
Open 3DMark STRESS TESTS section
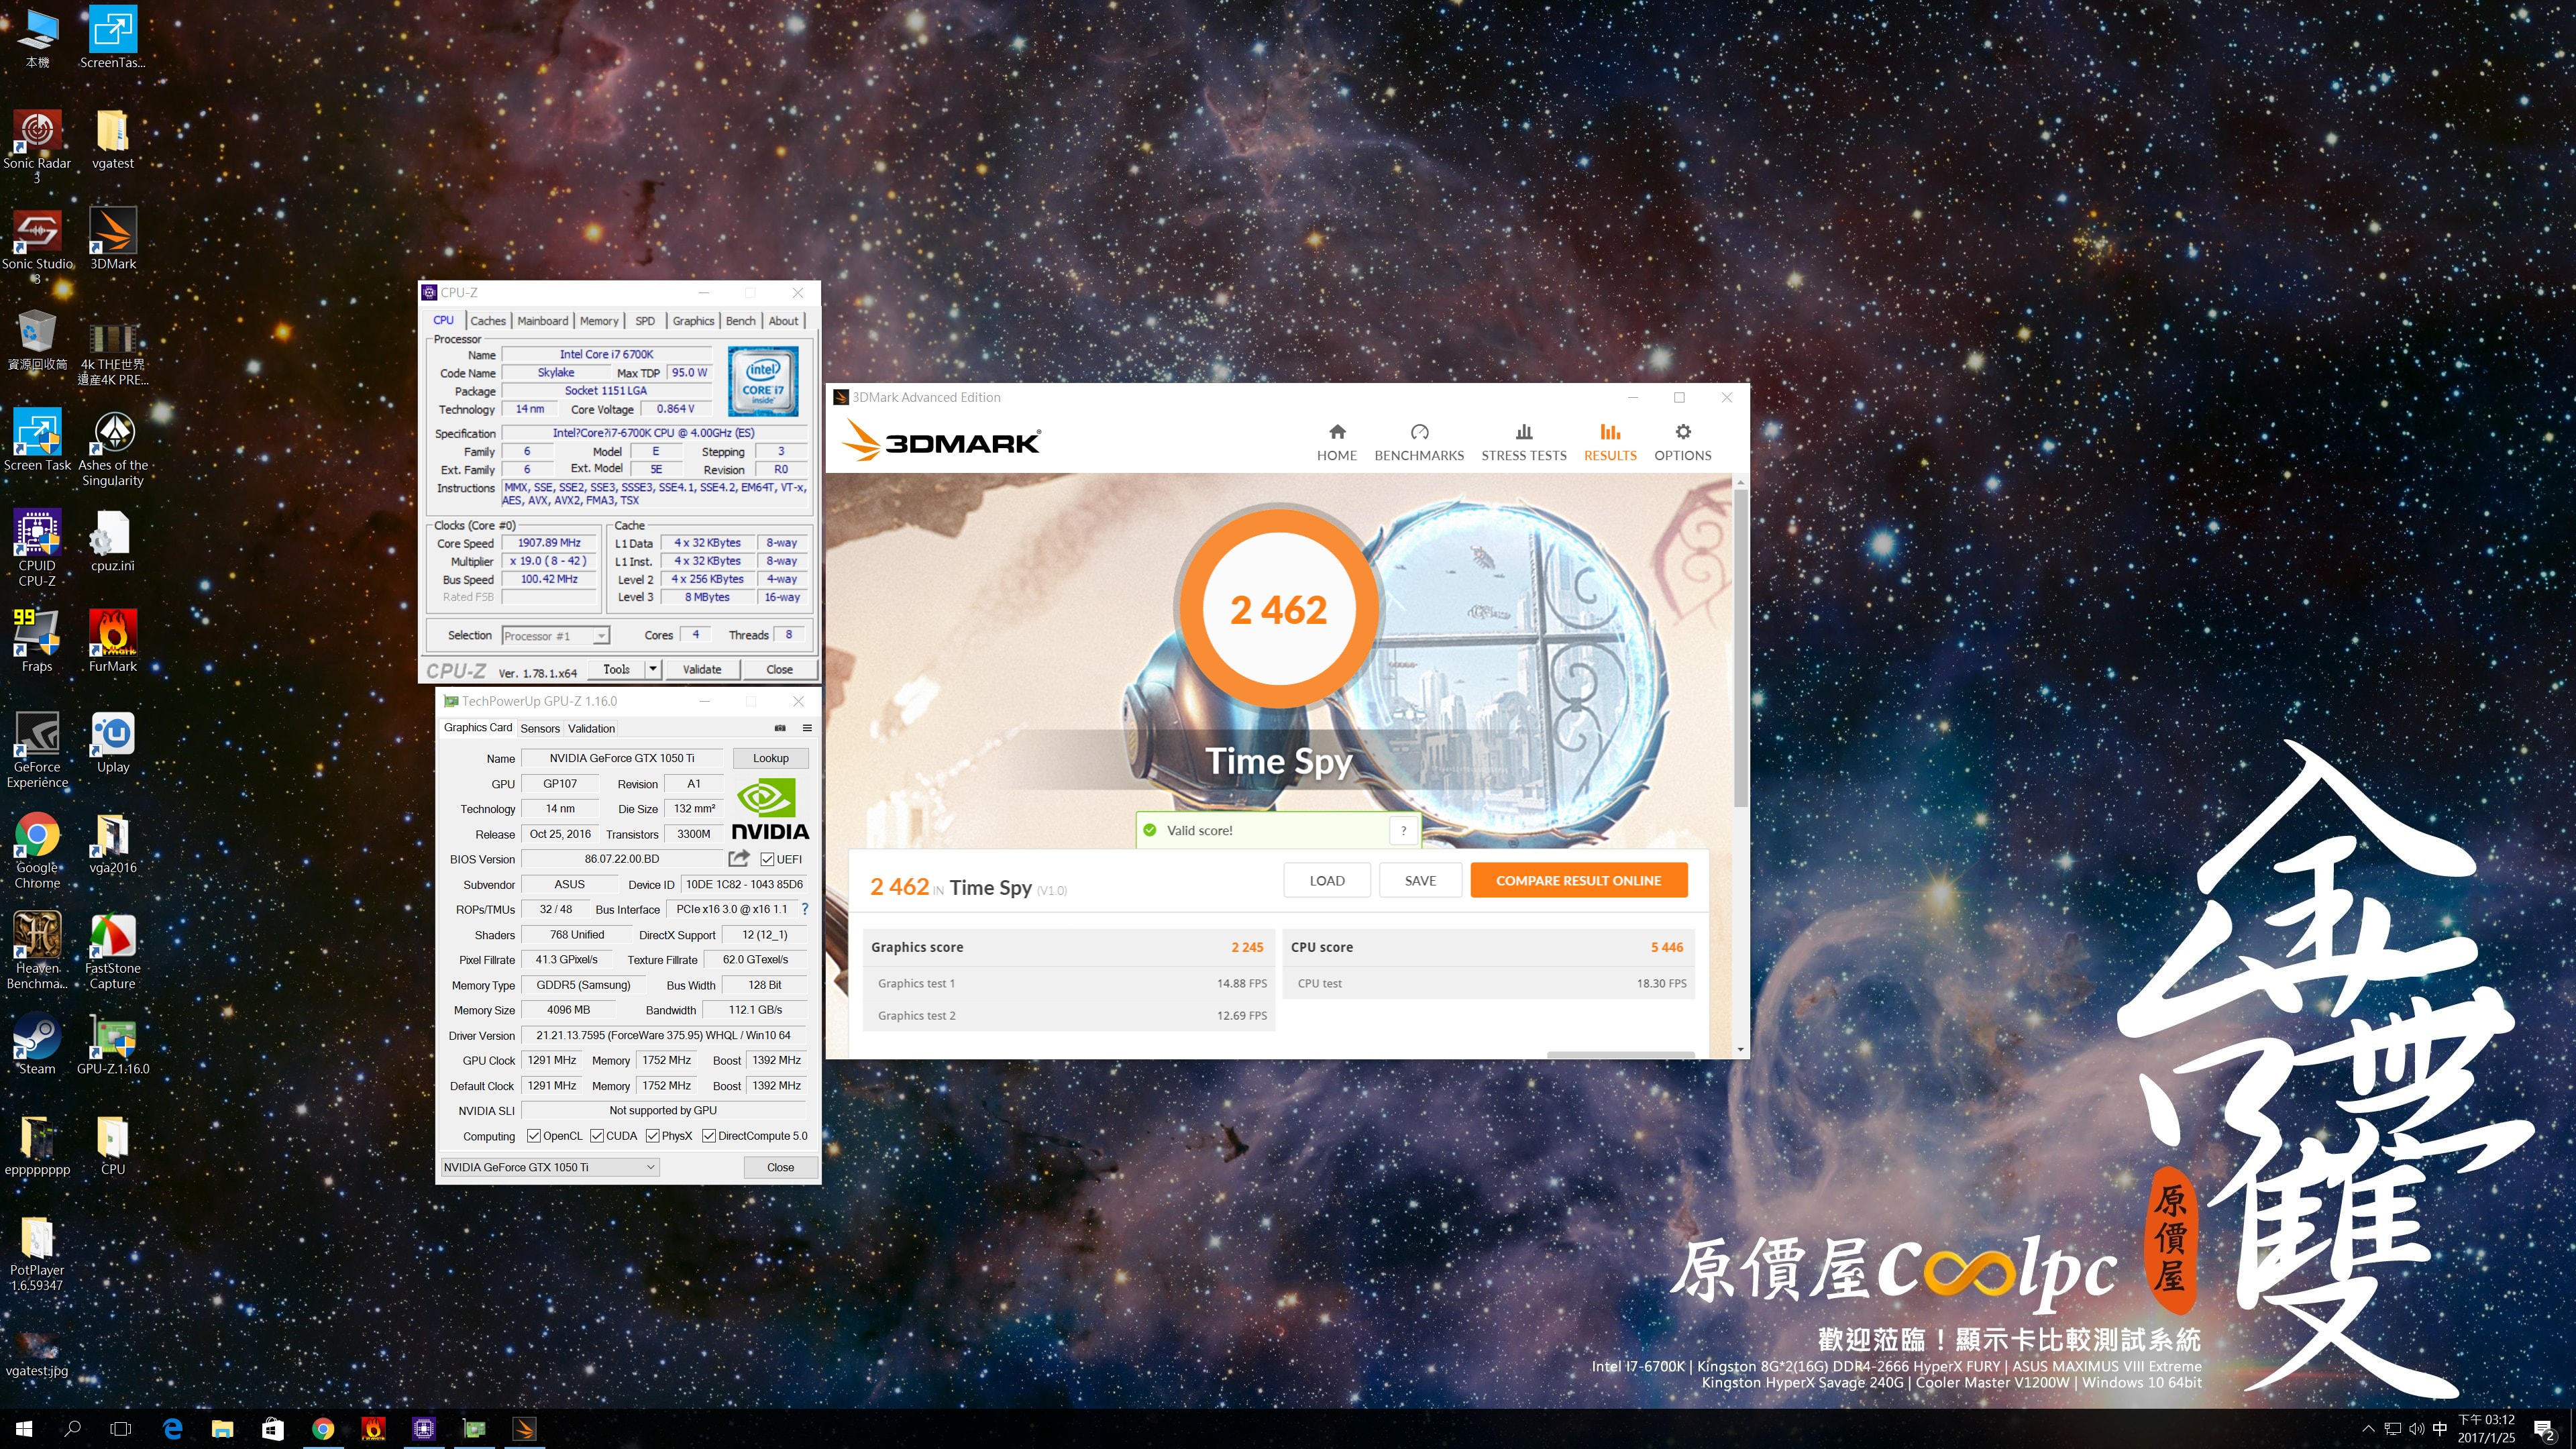[x=1523, y=442]
